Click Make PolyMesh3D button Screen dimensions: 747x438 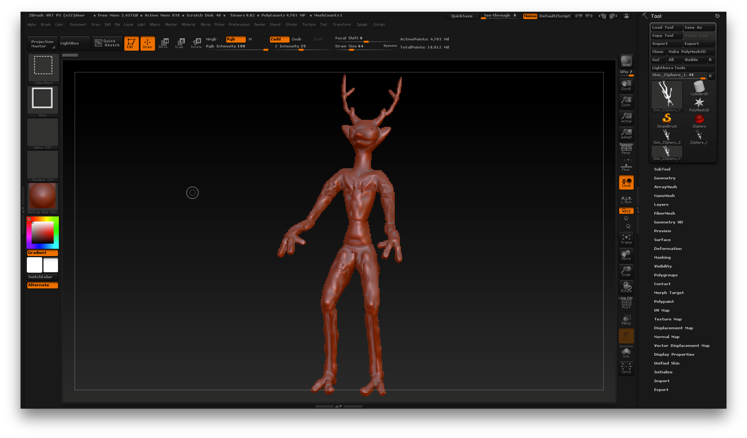point(690,52)
